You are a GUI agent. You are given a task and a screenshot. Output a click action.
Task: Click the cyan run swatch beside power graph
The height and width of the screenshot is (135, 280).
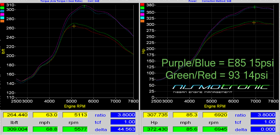[x=142, y=17]
